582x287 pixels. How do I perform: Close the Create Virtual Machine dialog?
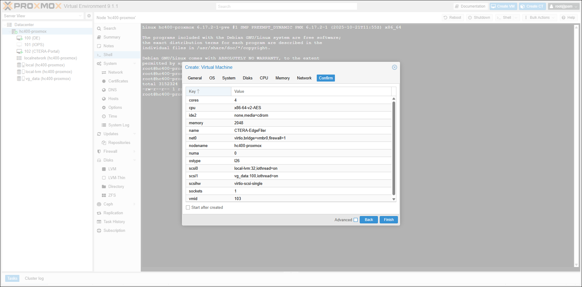coord(395,67)
